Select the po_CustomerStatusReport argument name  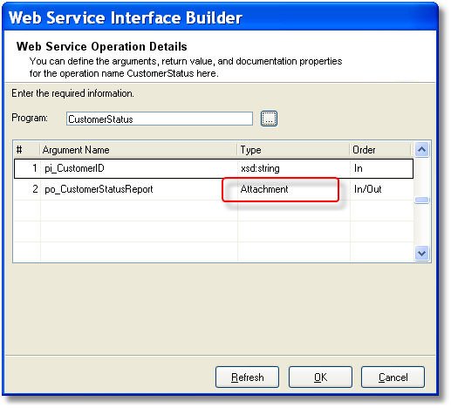tap(99, 189)
